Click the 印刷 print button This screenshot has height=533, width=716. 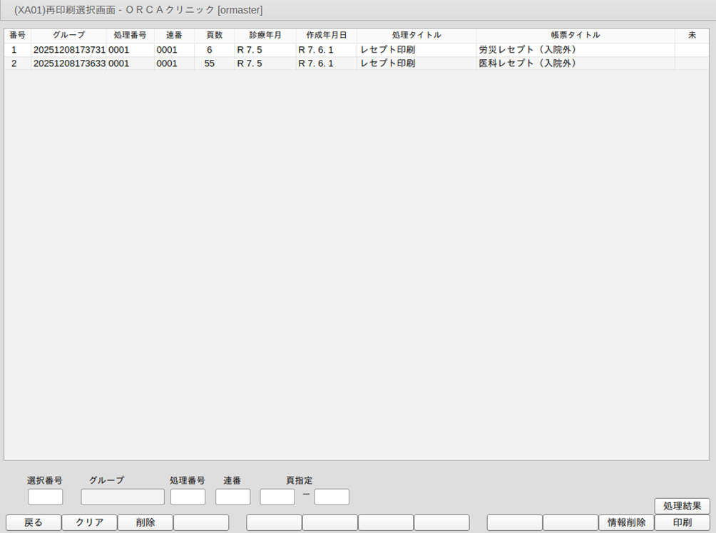point(682,522)
